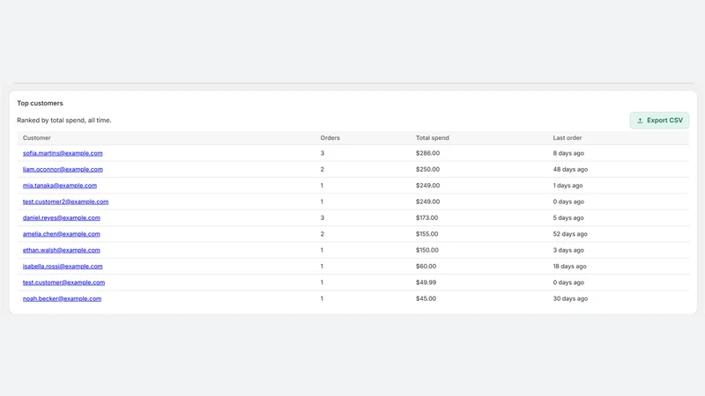Select the $45.00 total spend cell
This screenshot has height=396, width=705.
(426, 298)
